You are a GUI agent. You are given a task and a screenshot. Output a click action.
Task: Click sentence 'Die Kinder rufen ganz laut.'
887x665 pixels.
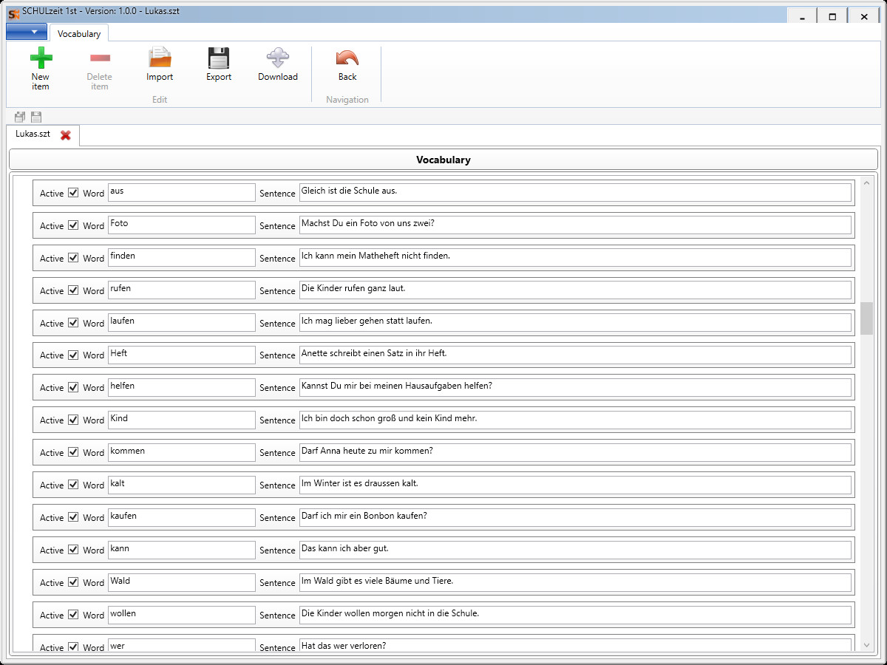coord(575,290)
